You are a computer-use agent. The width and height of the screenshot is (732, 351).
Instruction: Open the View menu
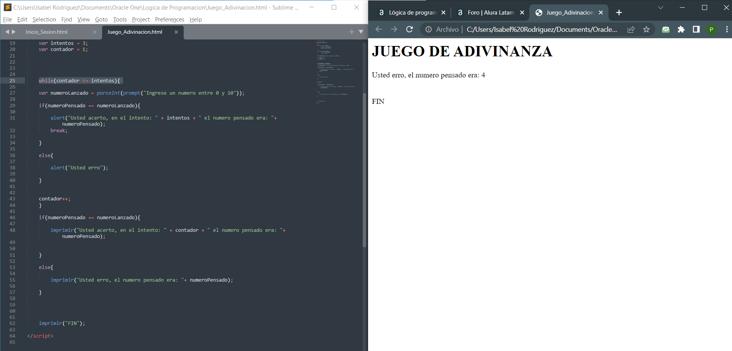[x=83, y=20]
